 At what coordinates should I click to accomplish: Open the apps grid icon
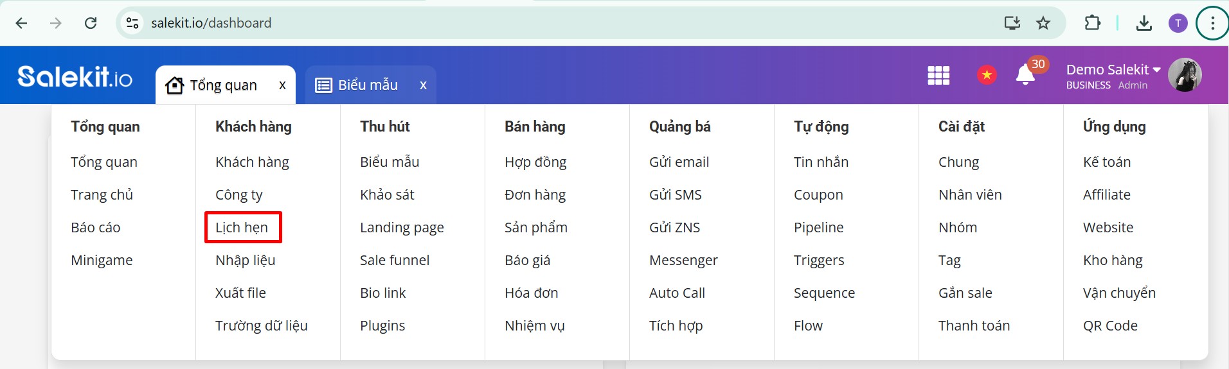pyautogui.click(x=938, y=75)
